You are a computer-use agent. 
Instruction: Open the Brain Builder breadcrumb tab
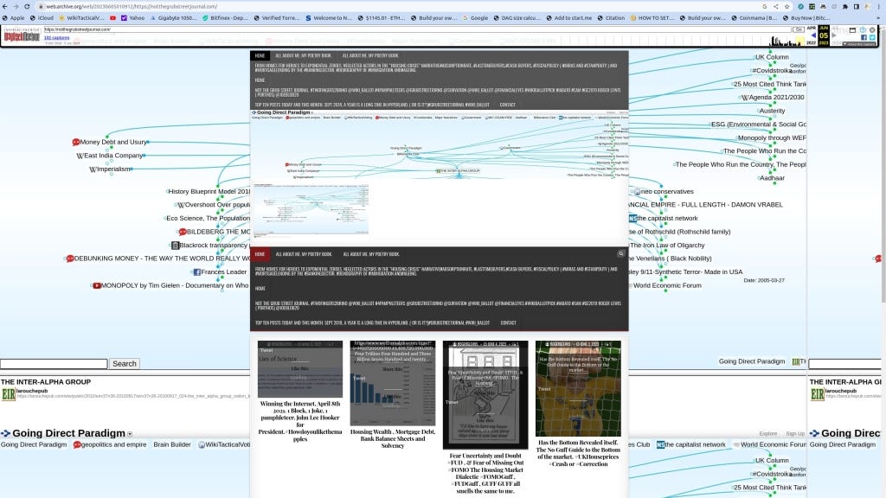172,444
